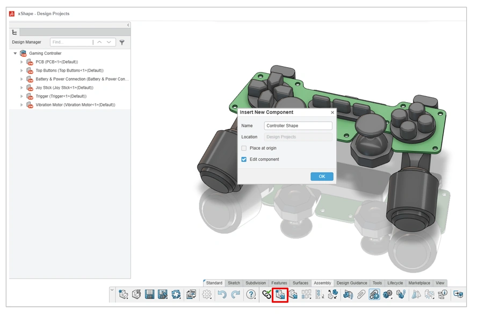The height and width of the screenshot is (314, 478).
Task: Switch to the Standard tab
Action: click(x=214, y=283)
